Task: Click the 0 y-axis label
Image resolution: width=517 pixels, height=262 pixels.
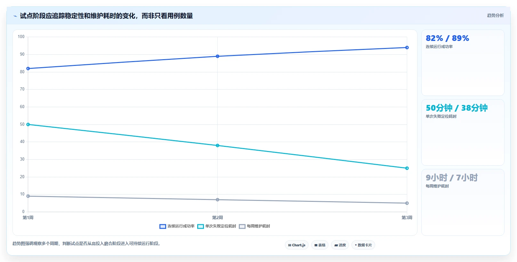Action: pyautogui.click(x=23, y=212)
